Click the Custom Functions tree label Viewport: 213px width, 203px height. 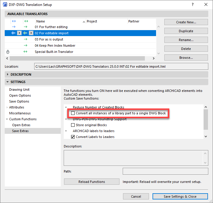tap(23, 119)
